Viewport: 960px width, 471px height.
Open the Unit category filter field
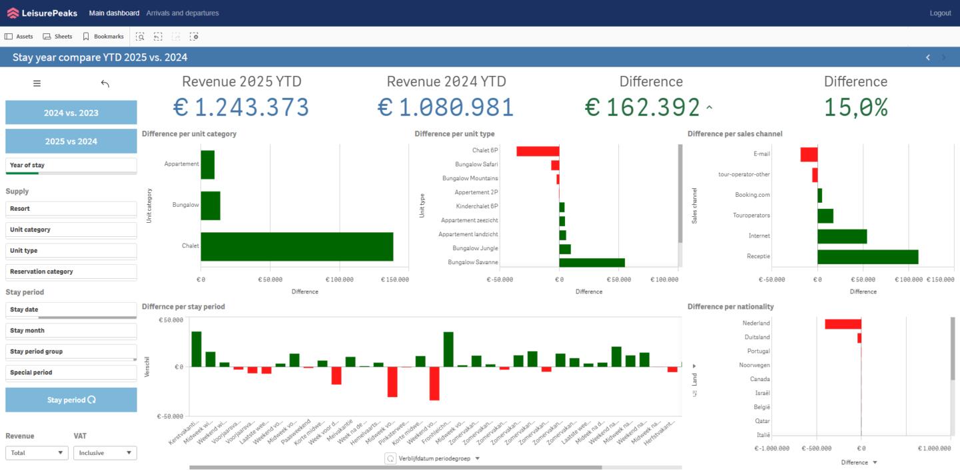[x=71, y=230]
